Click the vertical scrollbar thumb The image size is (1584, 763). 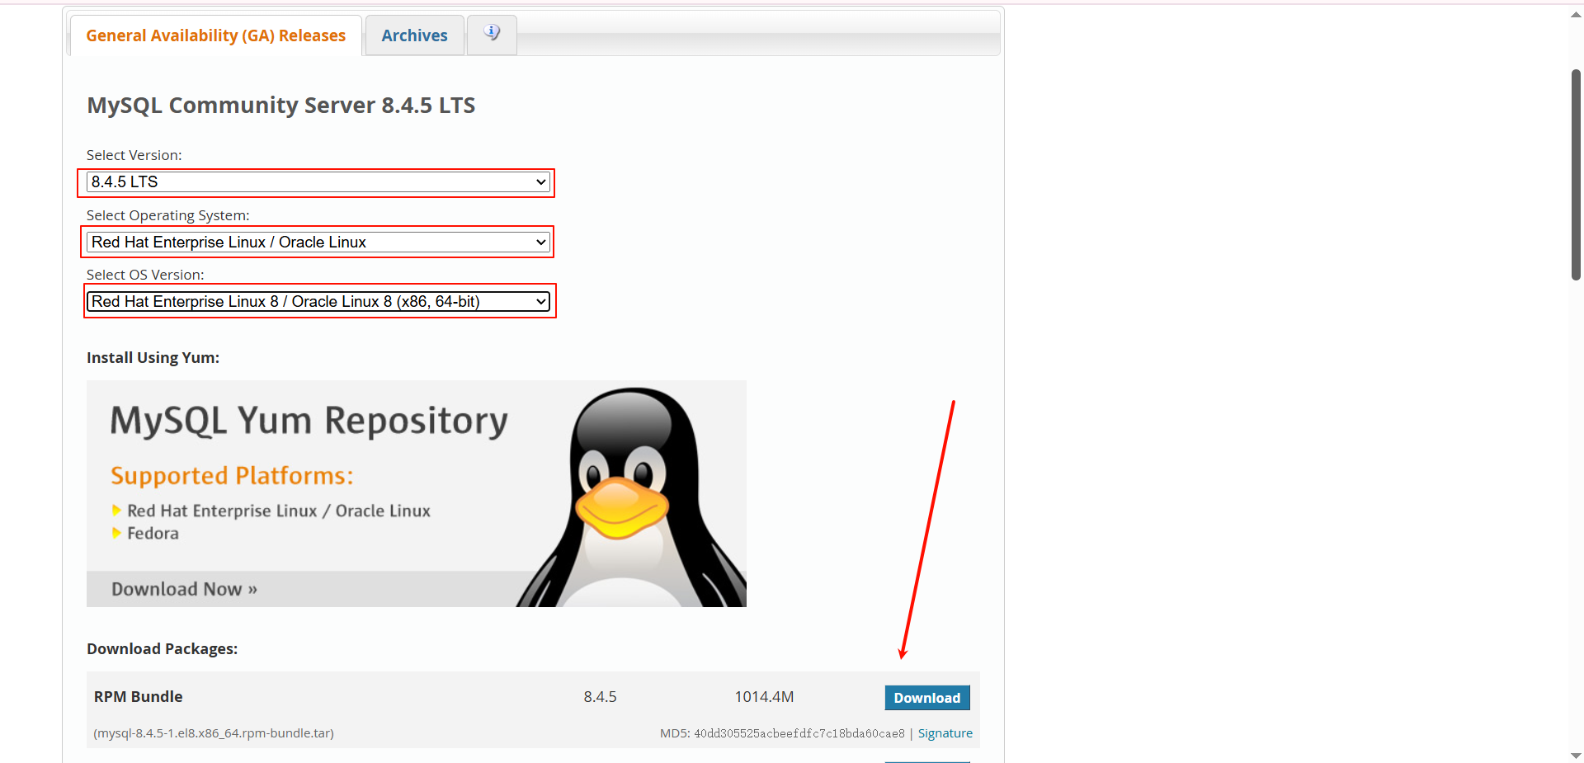[x=1574, y=173]
